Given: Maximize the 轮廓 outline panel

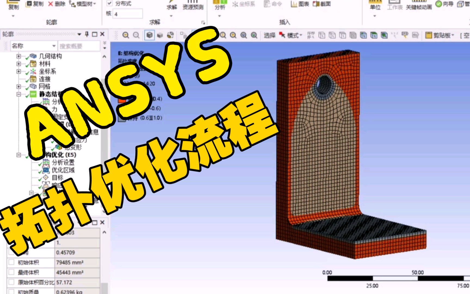Looking at the screenshot, I should click(95, 34).
